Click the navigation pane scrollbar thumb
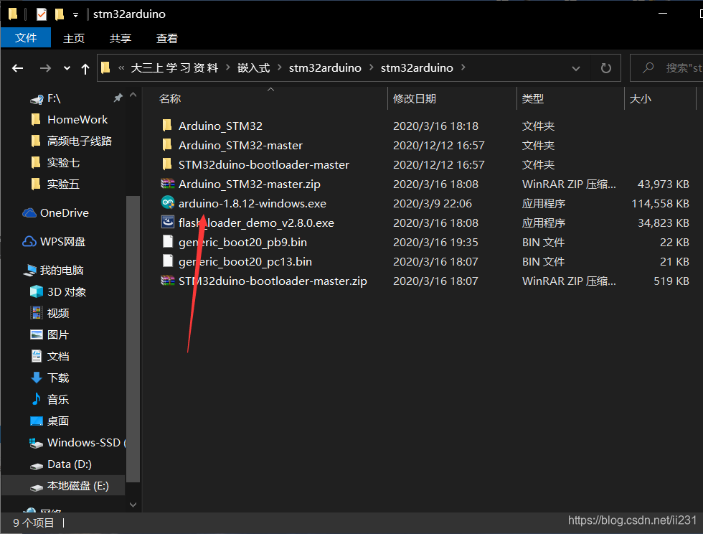703x534 pixels. tap(133, 339)
